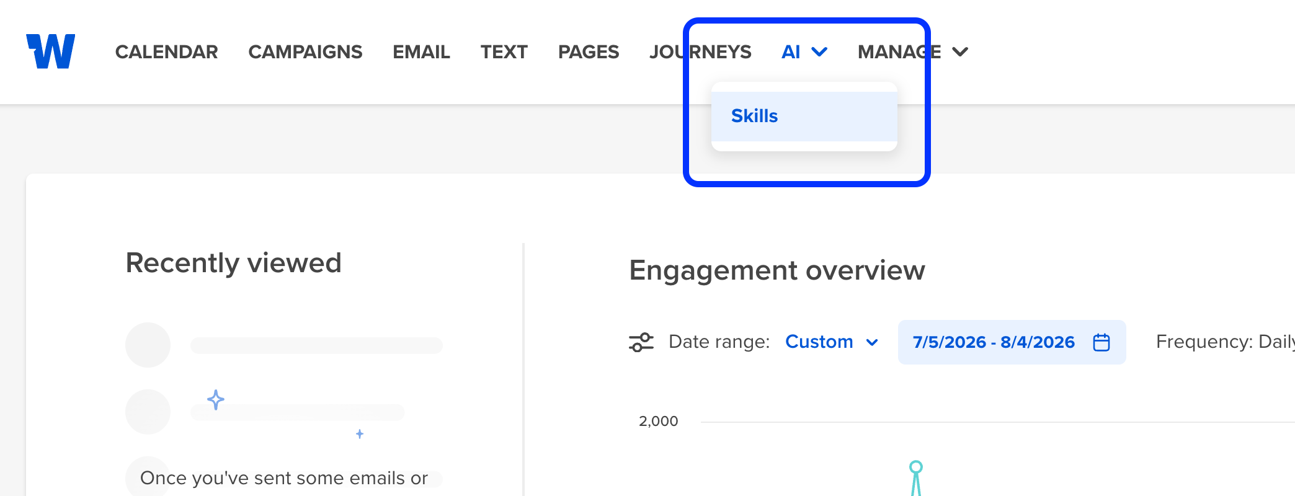Viewport: 1295px width, 496px height.
Task: Open the Custom date range dropdown
Action: [x=832, y=342]
